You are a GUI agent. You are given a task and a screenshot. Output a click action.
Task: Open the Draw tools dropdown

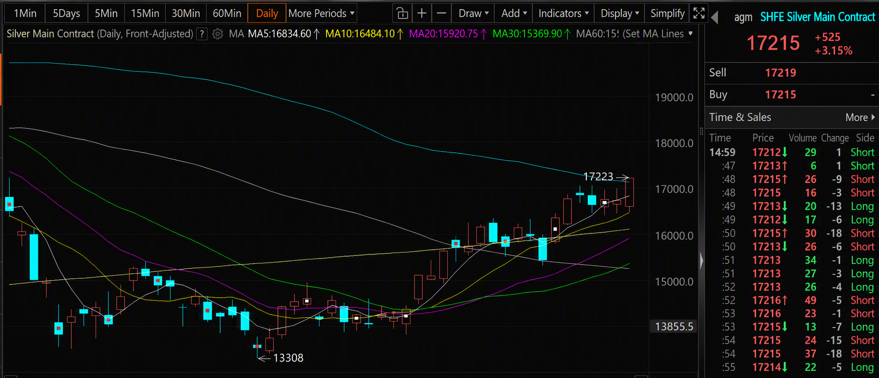[x=474, y=13]
